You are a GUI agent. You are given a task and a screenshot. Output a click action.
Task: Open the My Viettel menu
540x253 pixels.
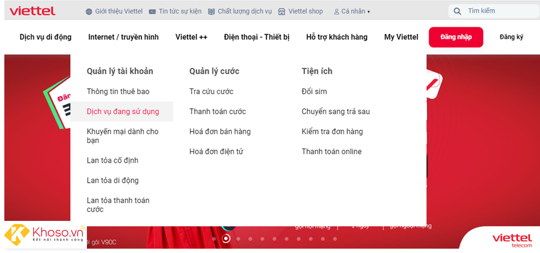pos(401,37)
